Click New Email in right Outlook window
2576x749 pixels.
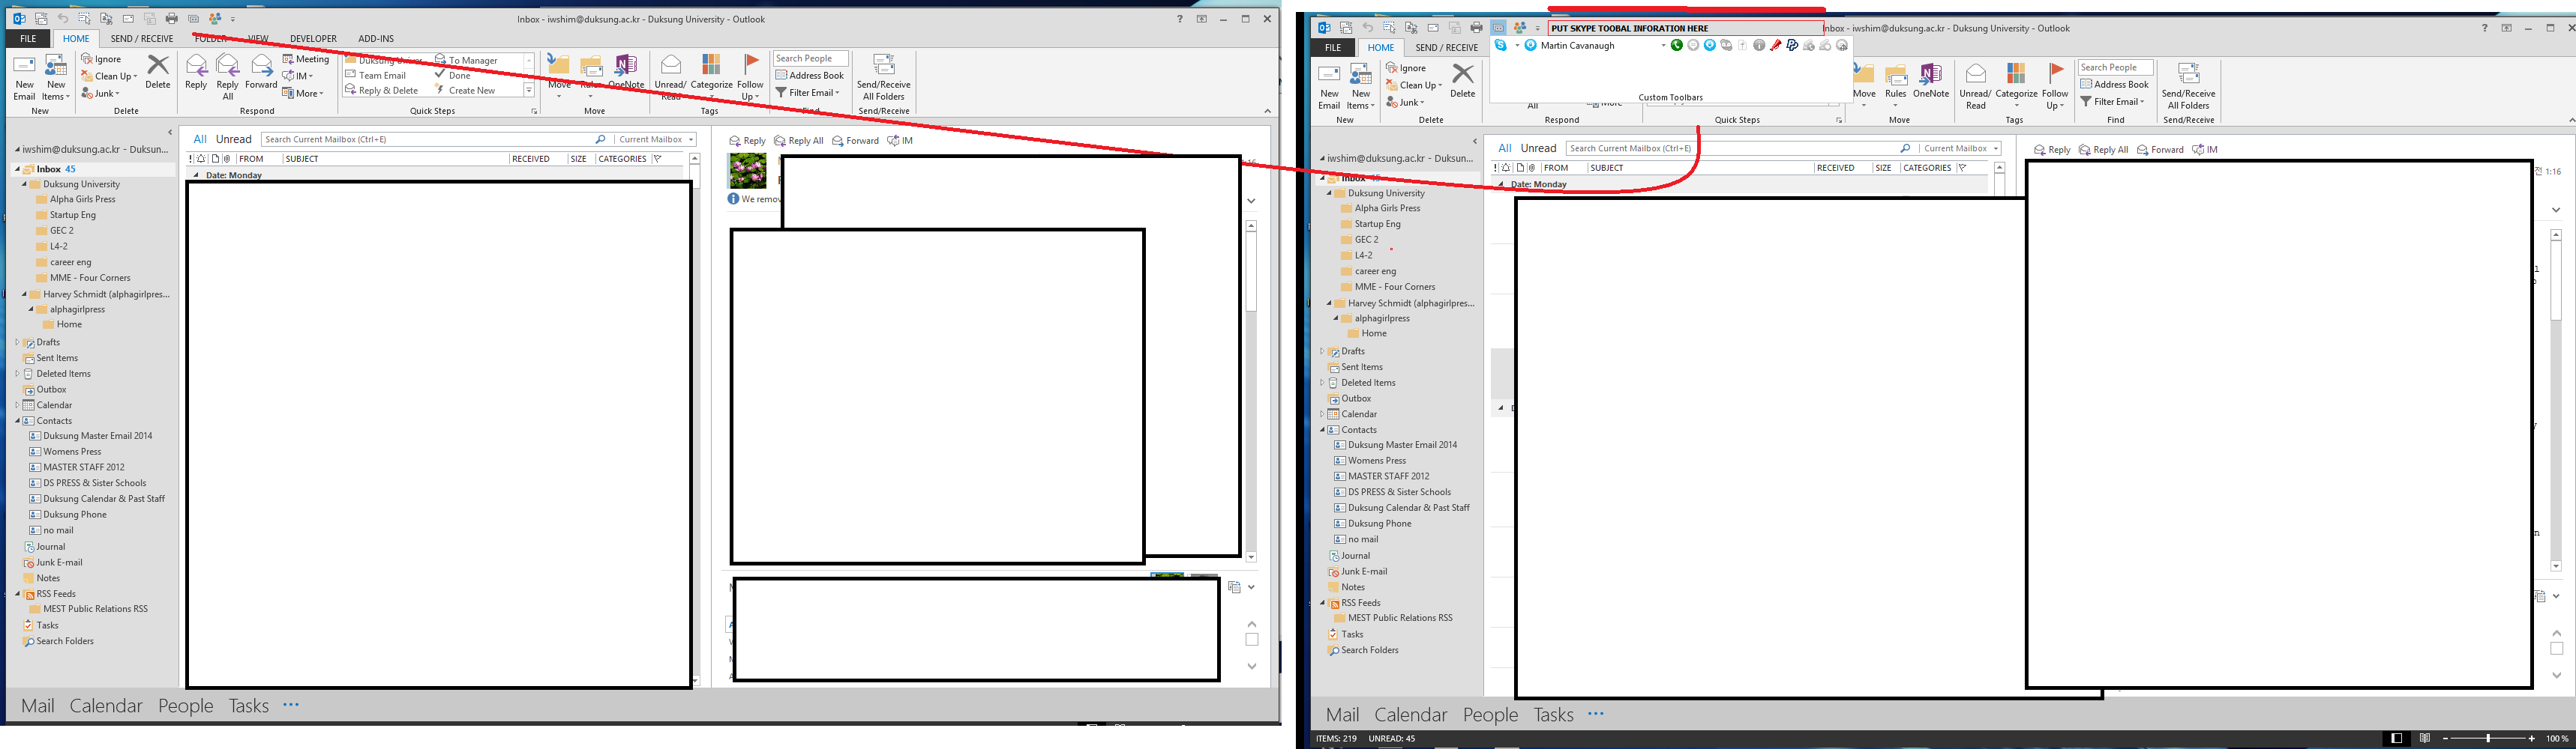pos(1329,86)
